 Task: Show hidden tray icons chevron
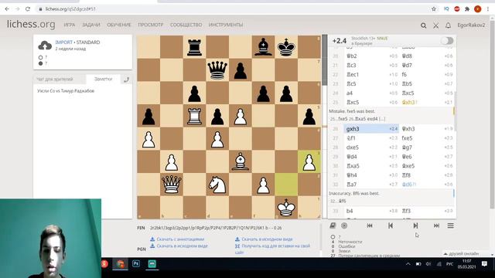[408, 264]
